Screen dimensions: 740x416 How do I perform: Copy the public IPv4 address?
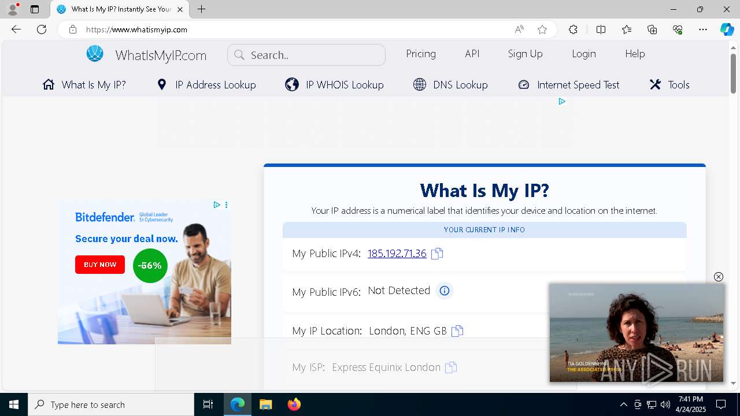tap(437, 254)
